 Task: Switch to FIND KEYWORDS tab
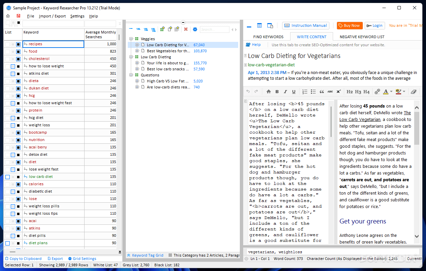click(x=268, y=37)
